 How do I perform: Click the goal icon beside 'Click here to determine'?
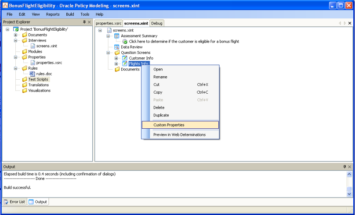(x=125, y=42)
